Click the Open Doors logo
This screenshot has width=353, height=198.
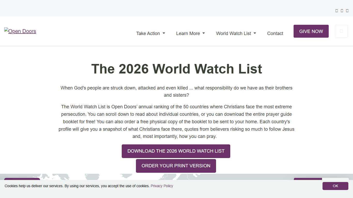point(20,31)
